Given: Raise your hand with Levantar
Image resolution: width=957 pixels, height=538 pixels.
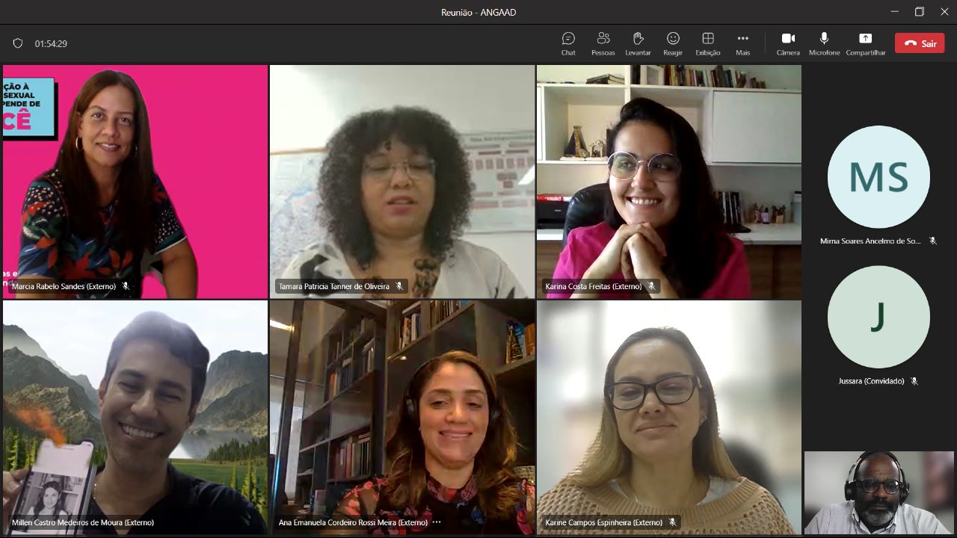Looking at the screenshot, I should [x=638, y=43].
